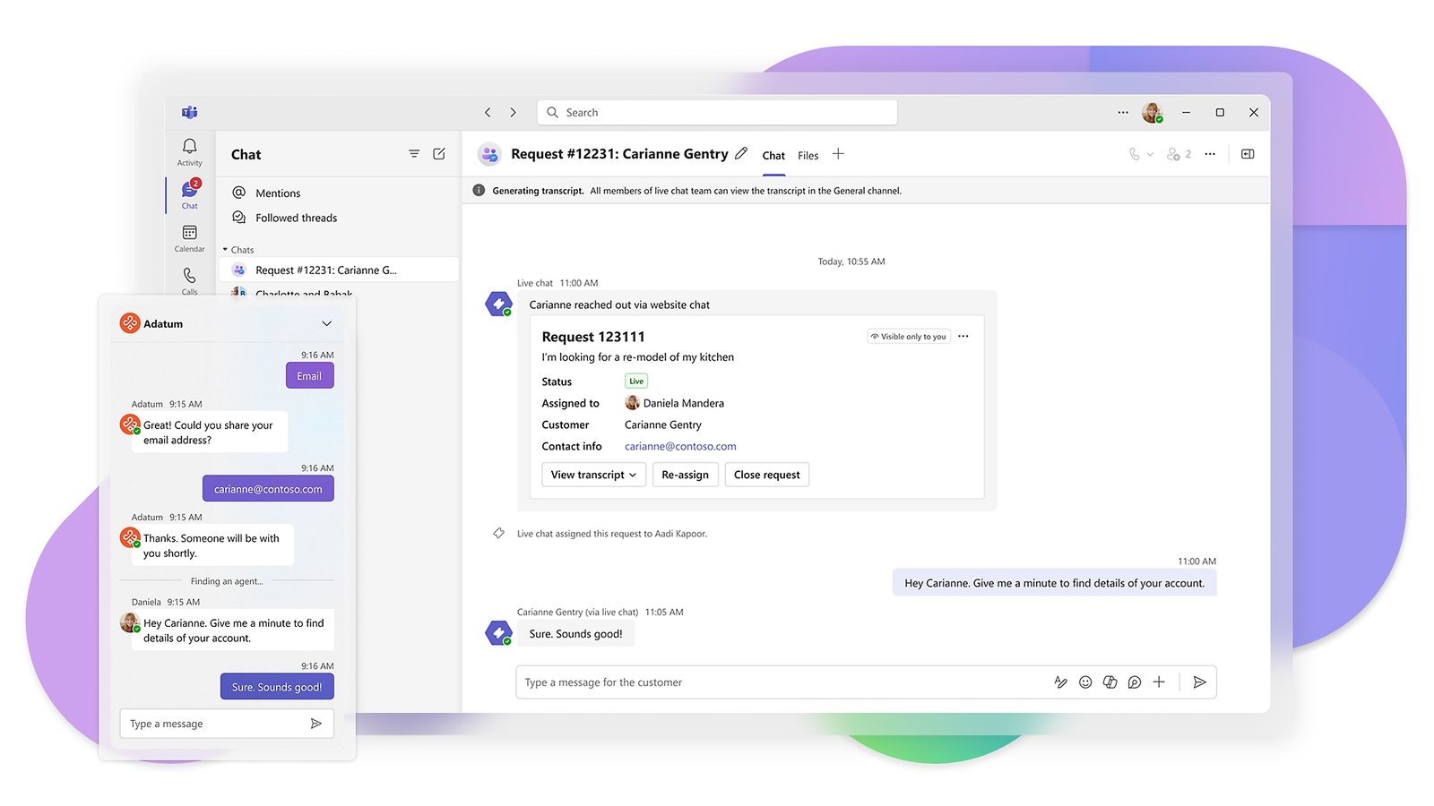Insert an emoji in the customer message

1085,682
